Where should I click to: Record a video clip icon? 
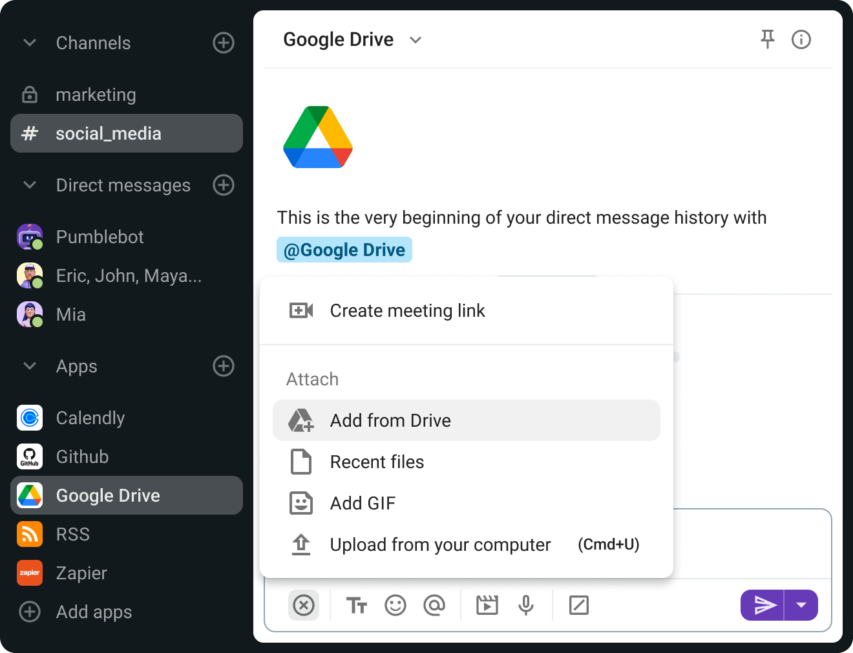[487, 605]
